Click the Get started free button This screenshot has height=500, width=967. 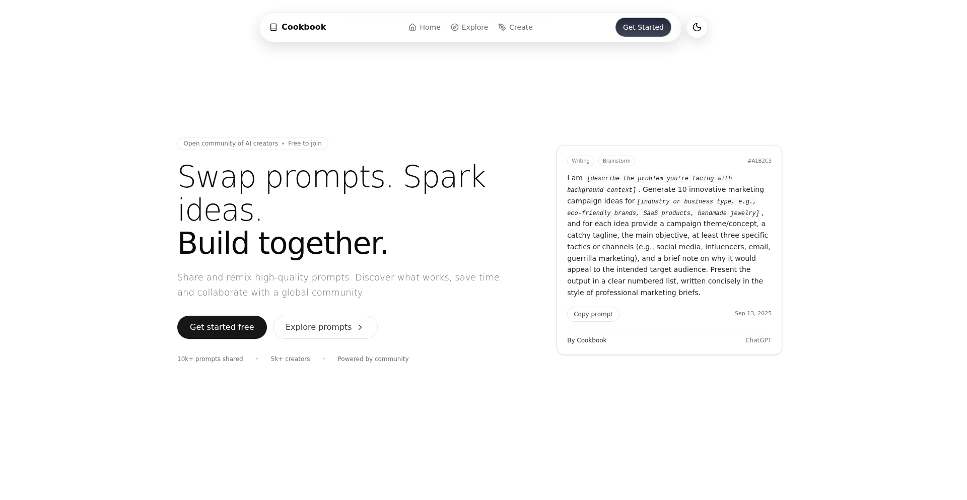tap(222, 327)
